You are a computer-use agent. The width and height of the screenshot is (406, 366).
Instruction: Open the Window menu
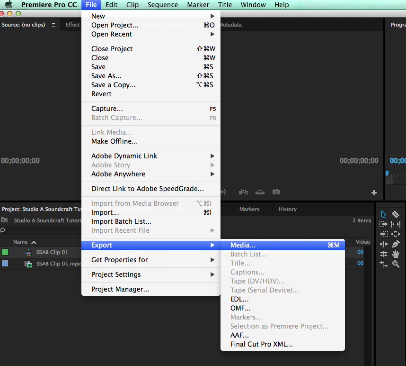(x=253, y=5)
